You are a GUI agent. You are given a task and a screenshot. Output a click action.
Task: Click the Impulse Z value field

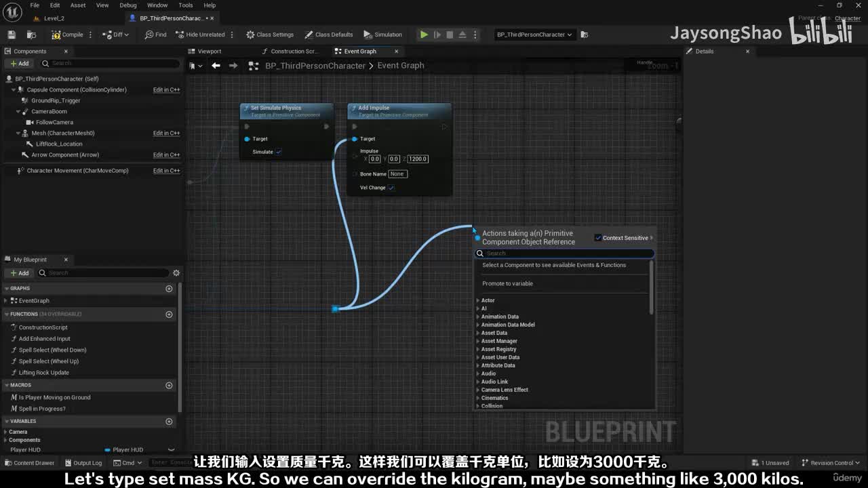tap(418, 159)
